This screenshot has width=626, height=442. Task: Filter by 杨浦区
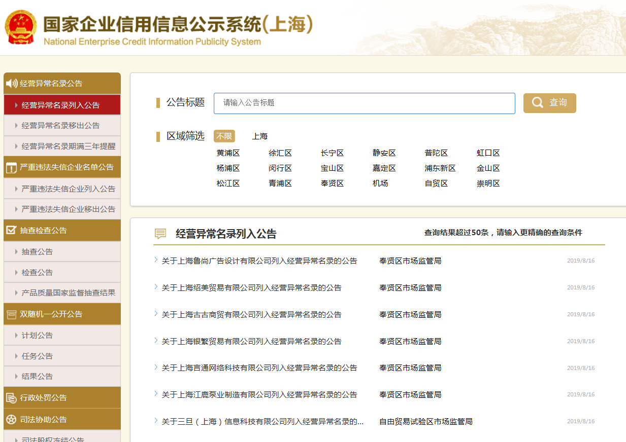point(228,168)
